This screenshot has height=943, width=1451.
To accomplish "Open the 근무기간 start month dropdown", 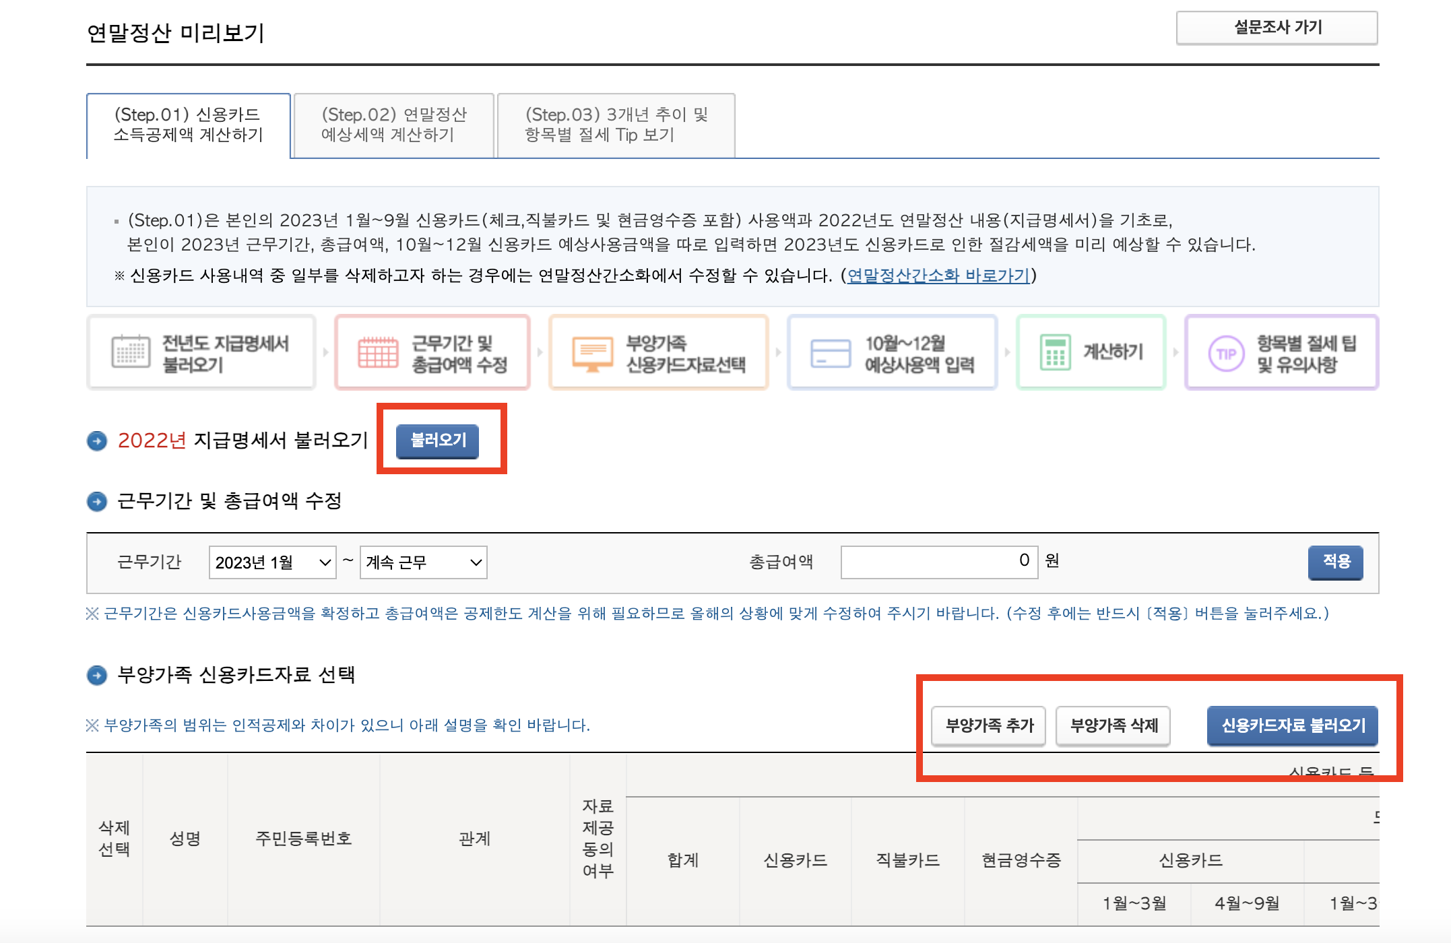I will 271,562.
